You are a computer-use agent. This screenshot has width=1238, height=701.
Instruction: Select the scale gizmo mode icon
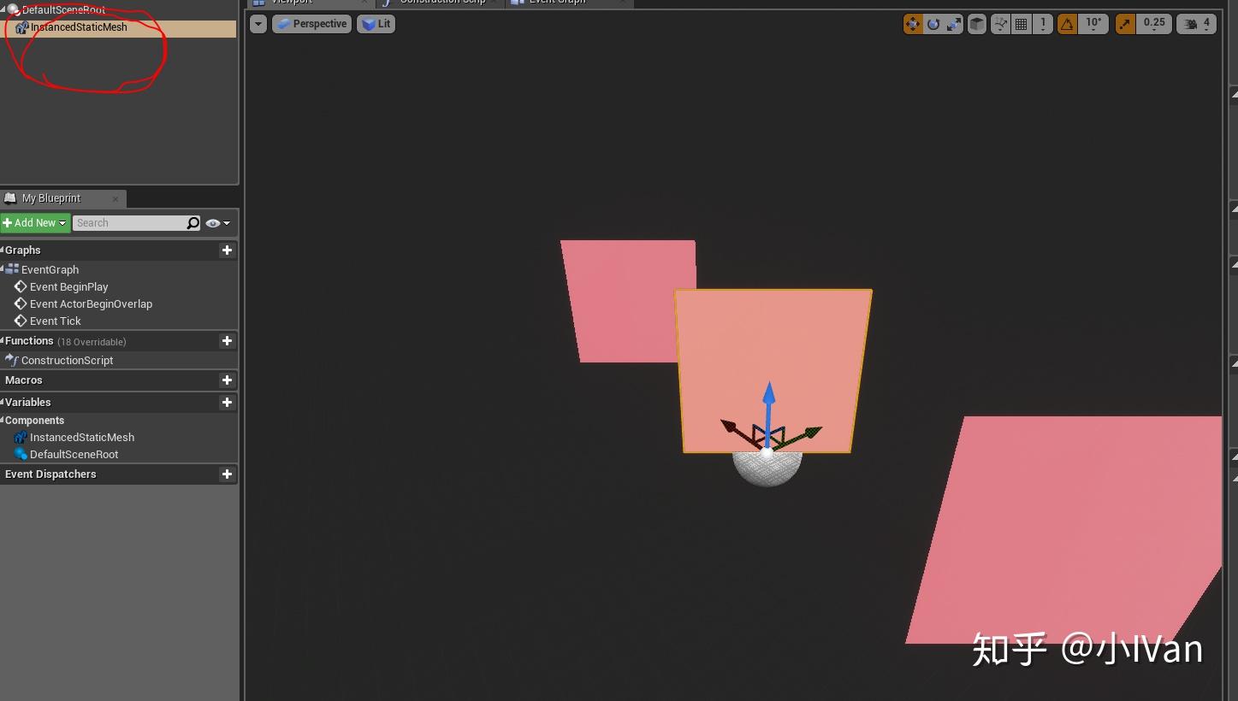tap(954, 24)
